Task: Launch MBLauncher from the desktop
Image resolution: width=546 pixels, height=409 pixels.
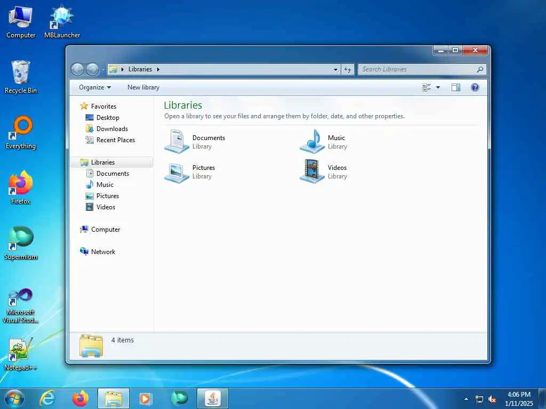Action: (62, 22)
